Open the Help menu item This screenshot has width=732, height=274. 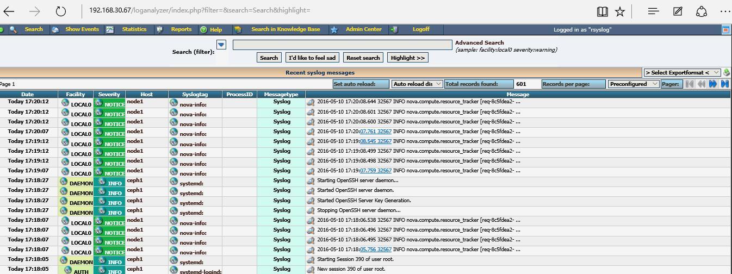[216, 29]
